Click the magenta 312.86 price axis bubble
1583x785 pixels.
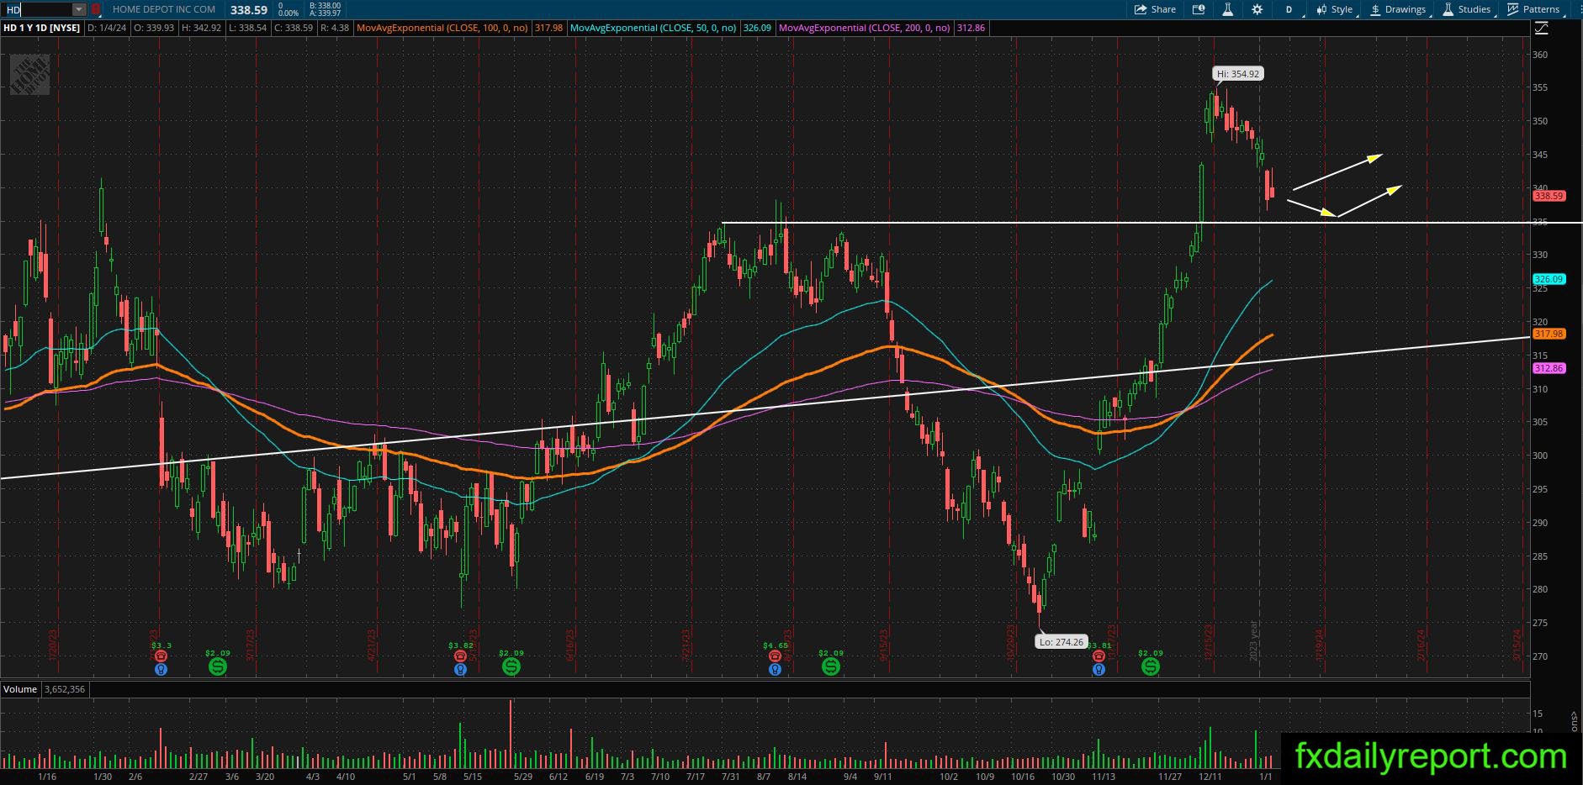(1549, 368)
